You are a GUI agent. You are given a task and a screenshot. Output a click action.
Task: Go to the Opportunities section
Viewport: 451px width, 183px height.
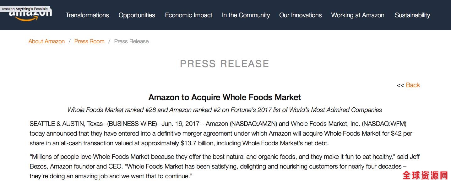pos(137,15)
